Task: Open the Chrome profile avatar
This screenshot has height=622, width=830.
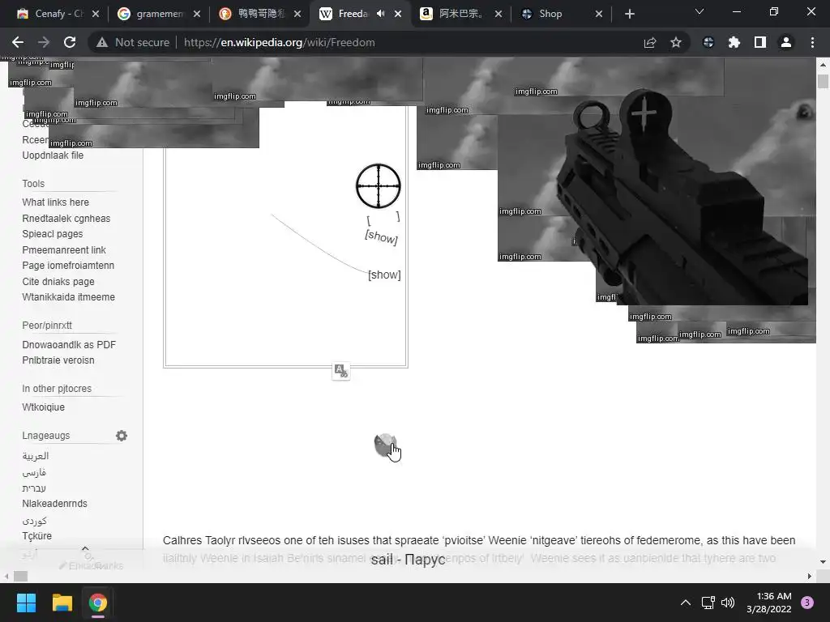Action: pyautogui.click(x=786, y=42)
